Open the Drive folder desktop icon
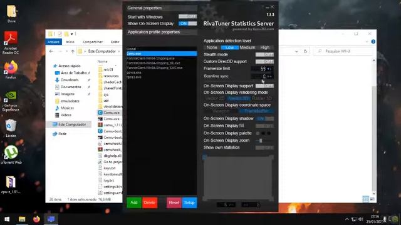 [x=11, y=13]
